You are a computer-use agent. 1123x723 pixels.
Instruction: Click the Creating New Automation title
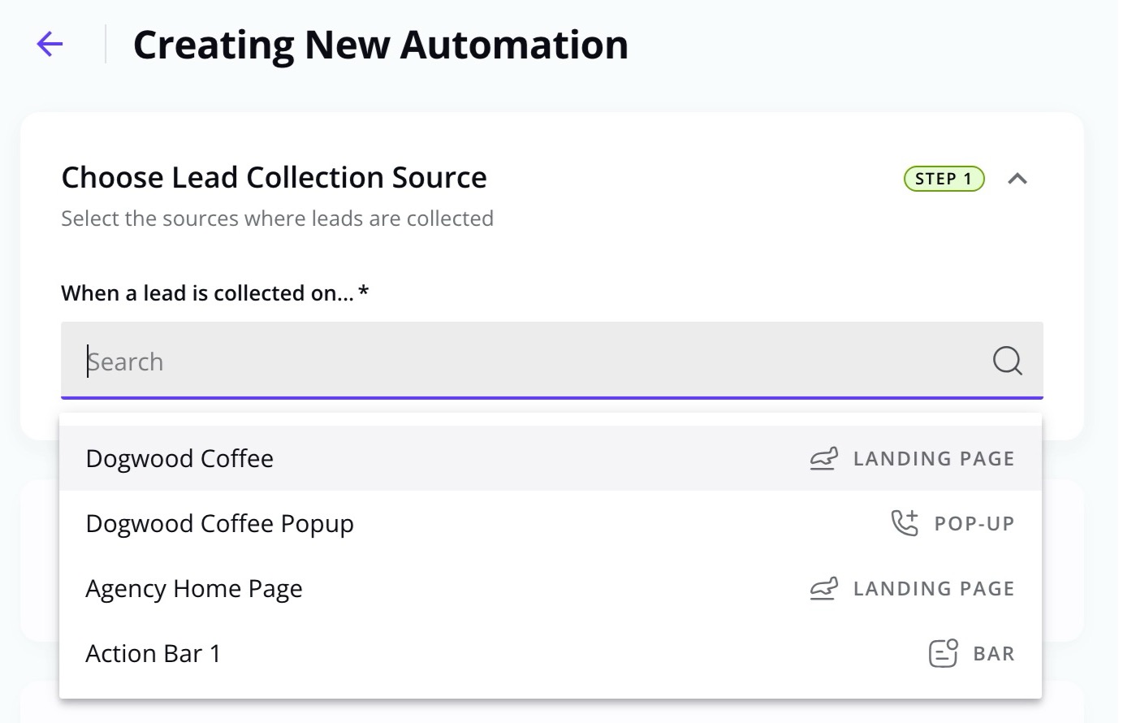pos(381,45)
